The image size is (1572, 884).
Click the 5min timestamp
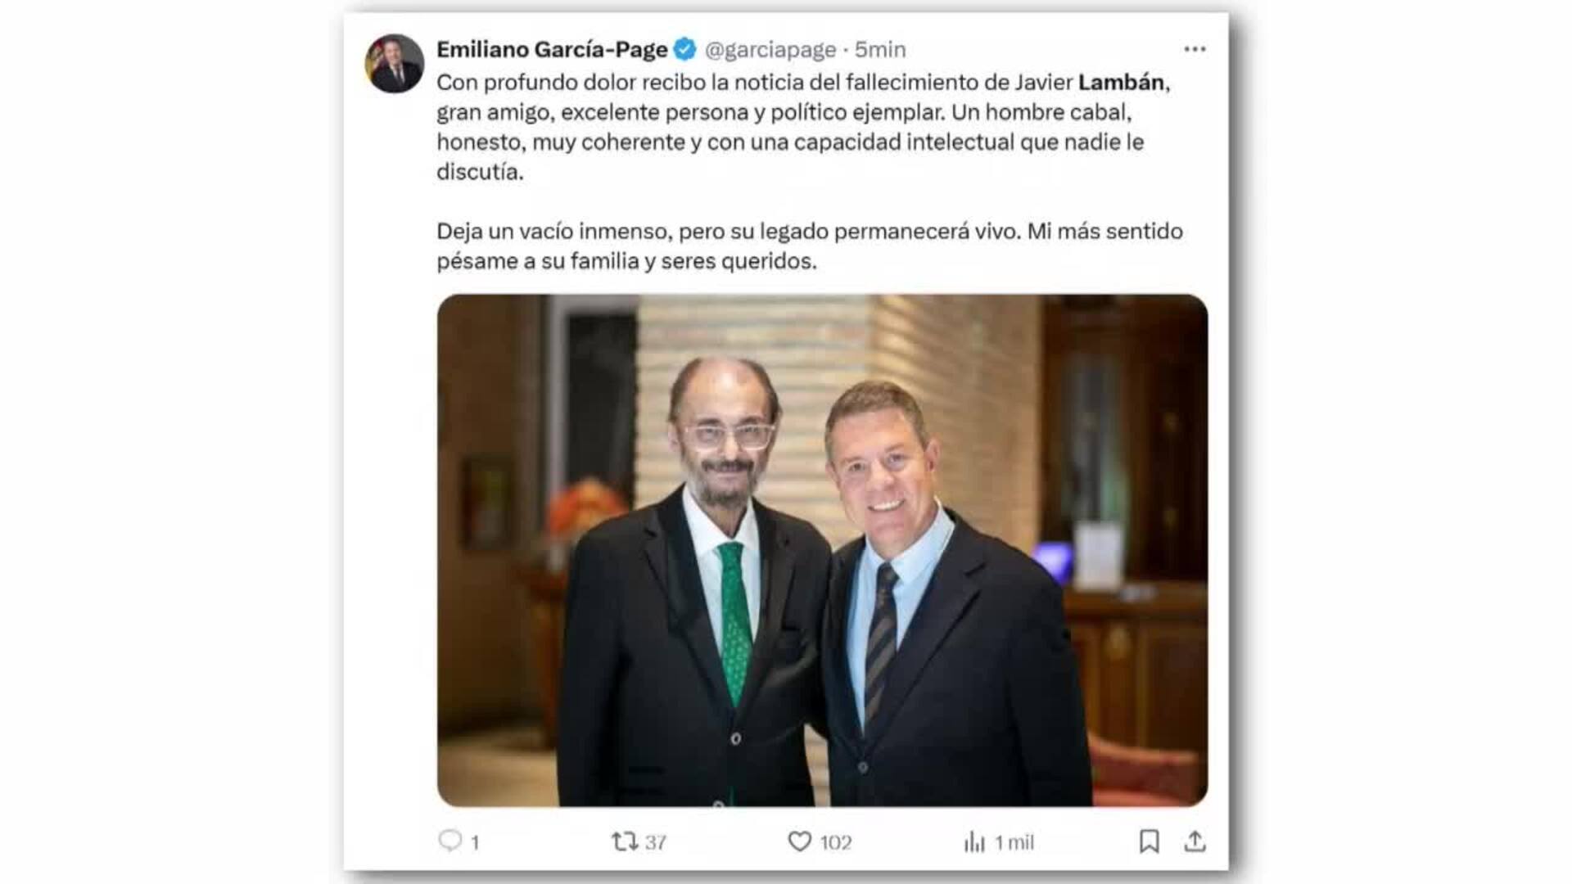[x=880, y=50]
